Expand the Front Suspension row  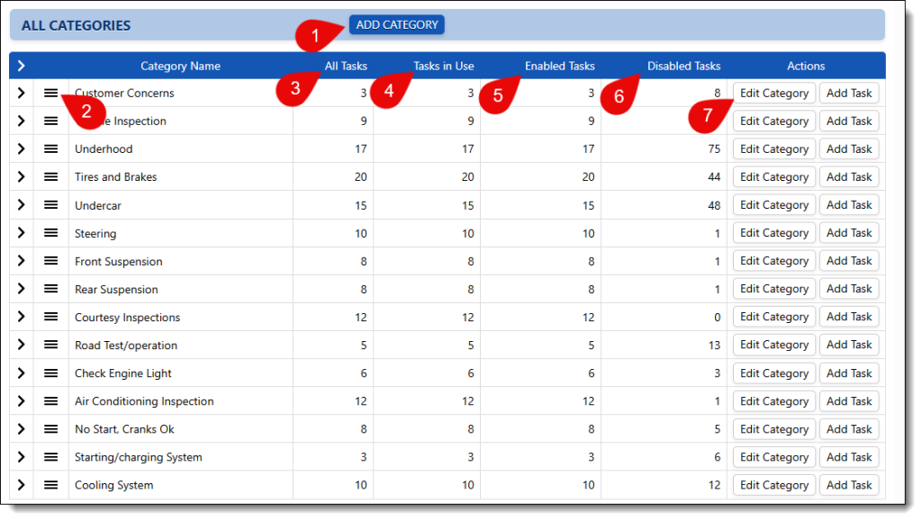tap(22, 261)
